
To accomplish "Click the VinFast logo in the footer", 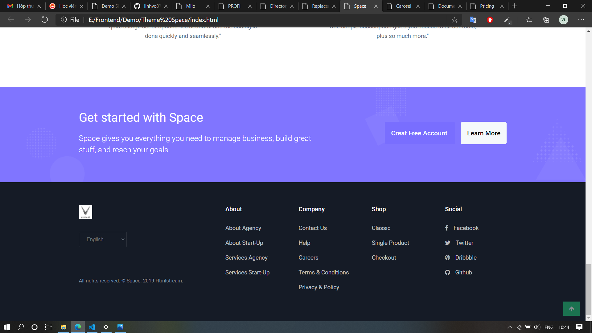I will tap(85, 212).
